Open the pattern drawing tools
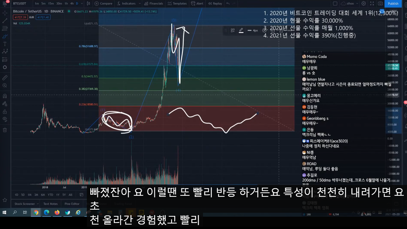407x229 pixels. click(5, 52)
